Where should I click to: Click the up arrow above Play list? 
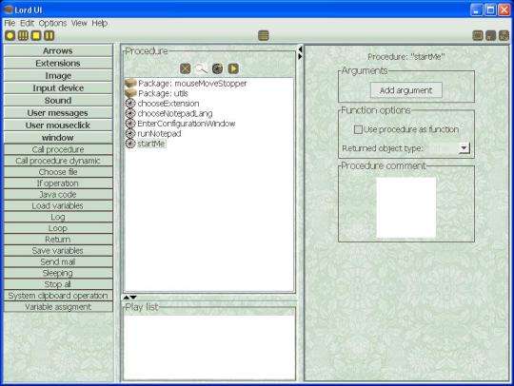point(127,298)
